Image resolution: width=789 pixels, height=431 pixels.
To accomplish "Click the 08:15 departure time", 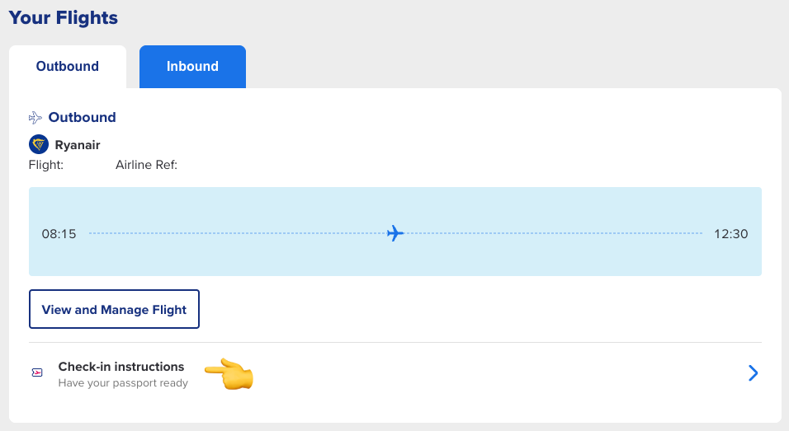I will coord(59,234).
